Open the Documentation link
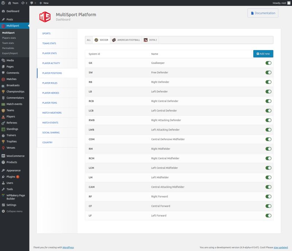The width and height of the screenshot is (292, 251). click(262, 13)
